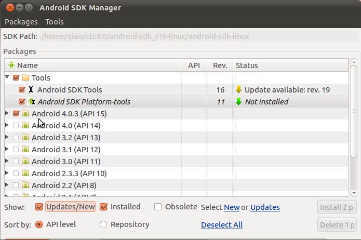
Task: Expand the Android 4.0.3 (API 15) node
Action: 7,113
